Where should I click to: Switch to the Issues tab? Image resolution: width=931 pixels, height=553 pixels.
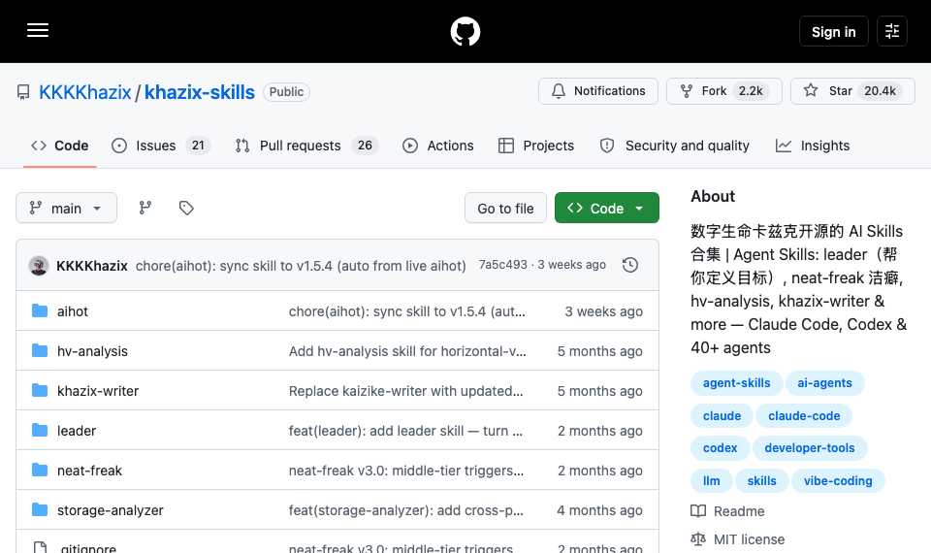click(x=161, y=146)
